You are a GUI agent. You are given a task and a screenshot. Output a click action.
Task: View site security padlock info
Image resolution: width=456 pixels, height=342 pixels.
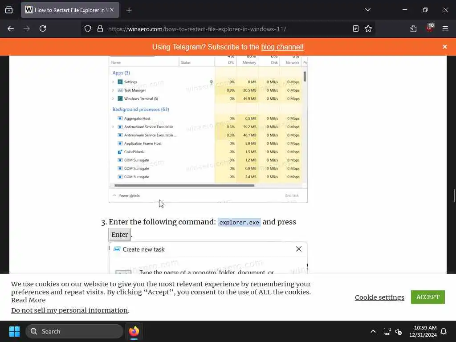[x=100, y=28]
